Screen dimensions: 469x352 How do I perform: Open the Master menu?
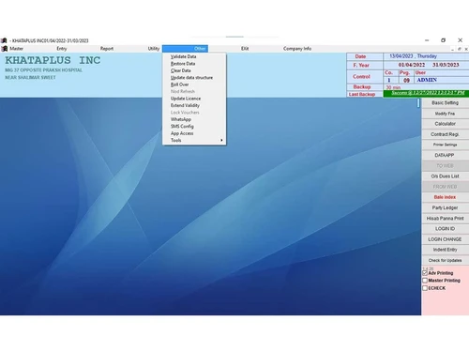click(x=16, y=49)
